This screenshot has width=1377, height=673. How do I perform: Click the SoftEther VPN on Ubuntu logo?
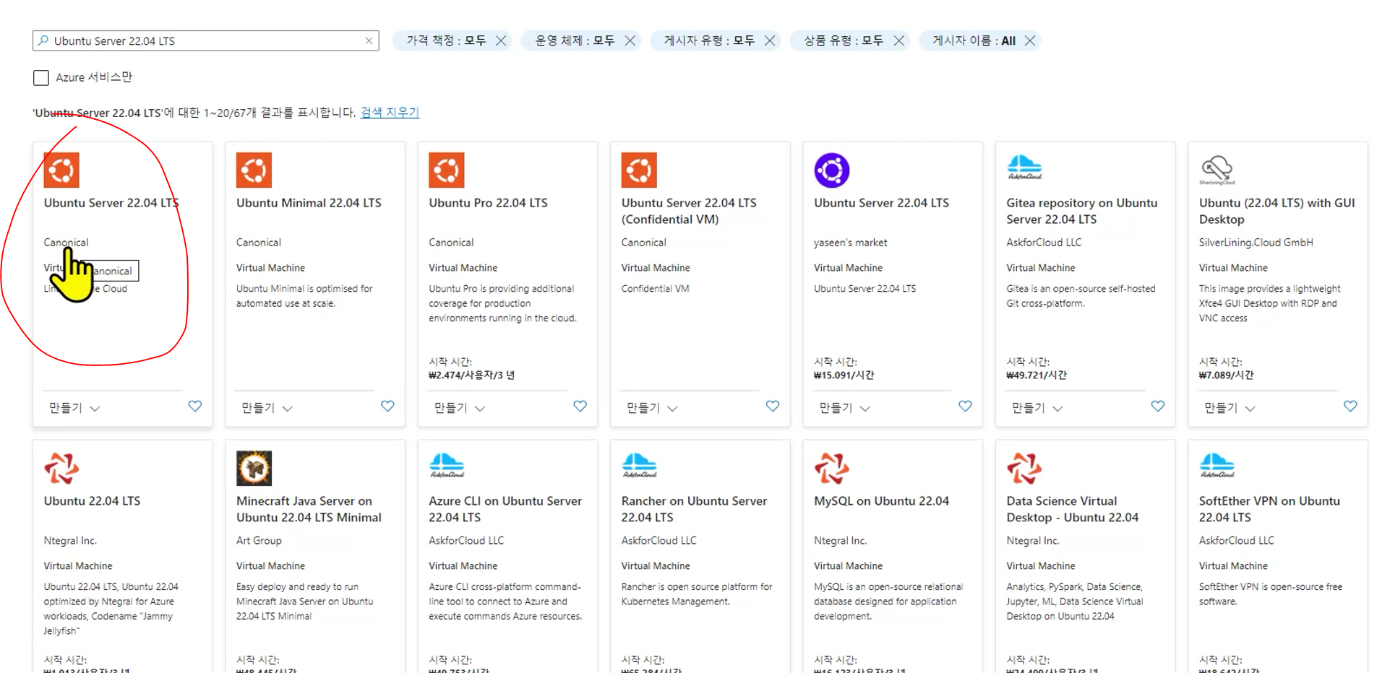[1217, 466]
